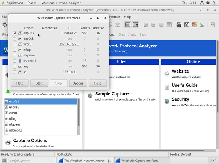Select enp0s3 in main window interface list

pos(41,101)
